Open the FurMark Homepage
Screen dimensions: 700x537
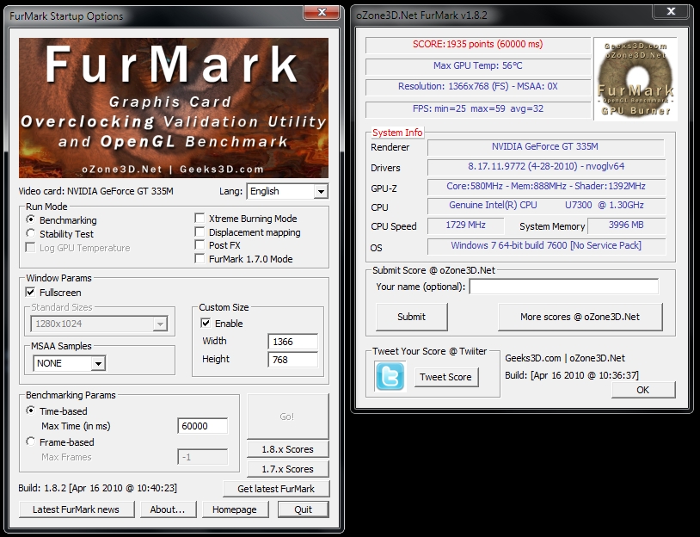(x=235, y=509)
